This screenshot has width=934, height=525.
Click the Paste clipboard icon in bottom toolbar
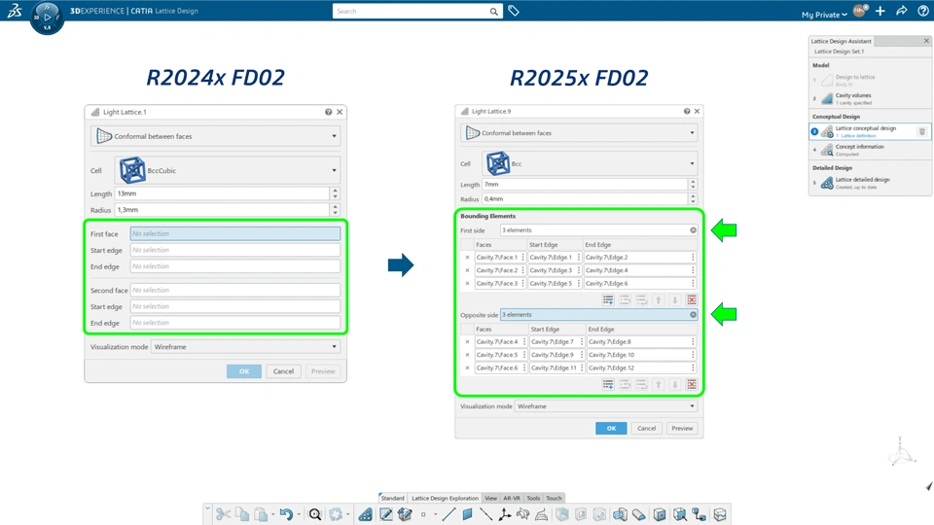[261, 514]
